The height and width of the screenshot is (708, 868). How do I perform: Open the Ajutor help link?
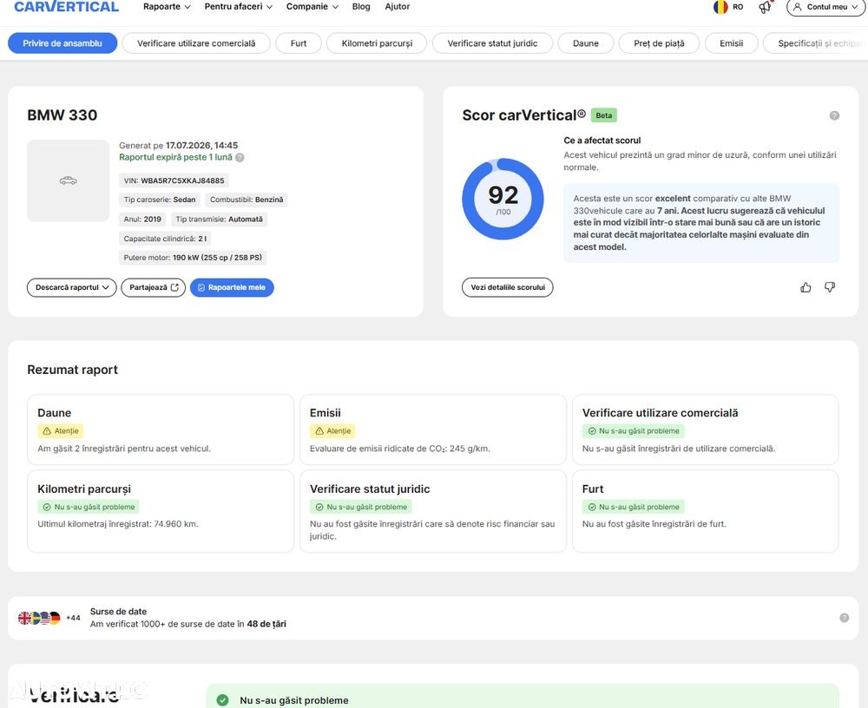398,7
